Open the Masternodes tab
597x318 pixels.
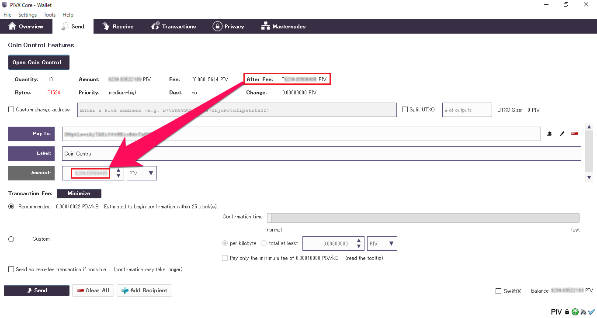pyautogui.click(x=283, y=27)
